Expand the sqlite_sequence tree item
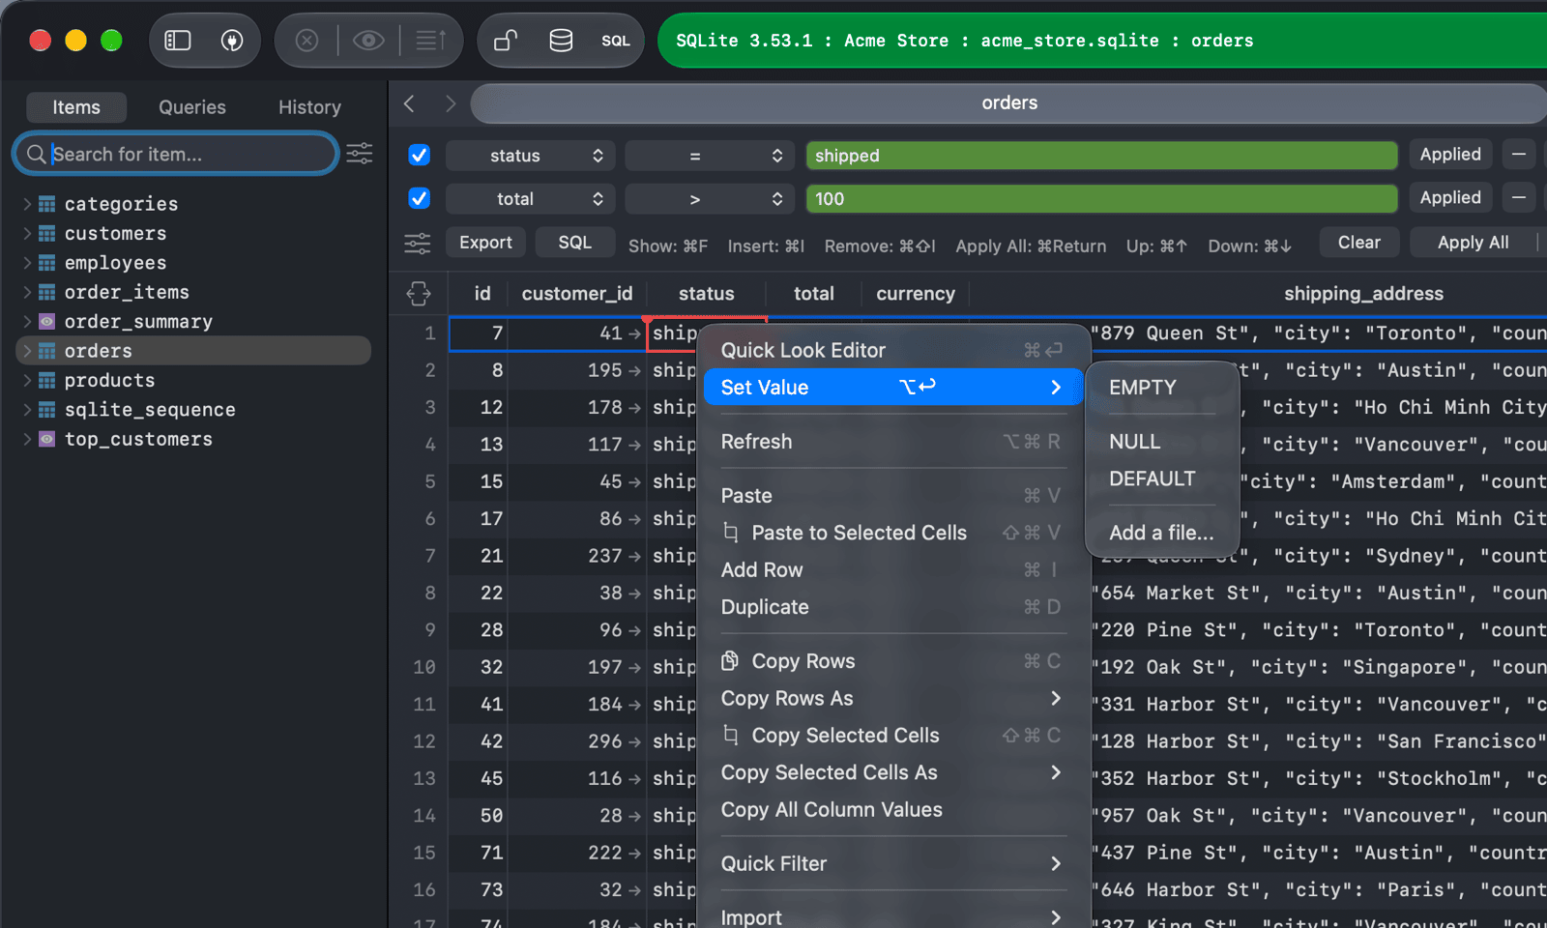This screenshot has width=1547, height=928. [x=27, y=410]
